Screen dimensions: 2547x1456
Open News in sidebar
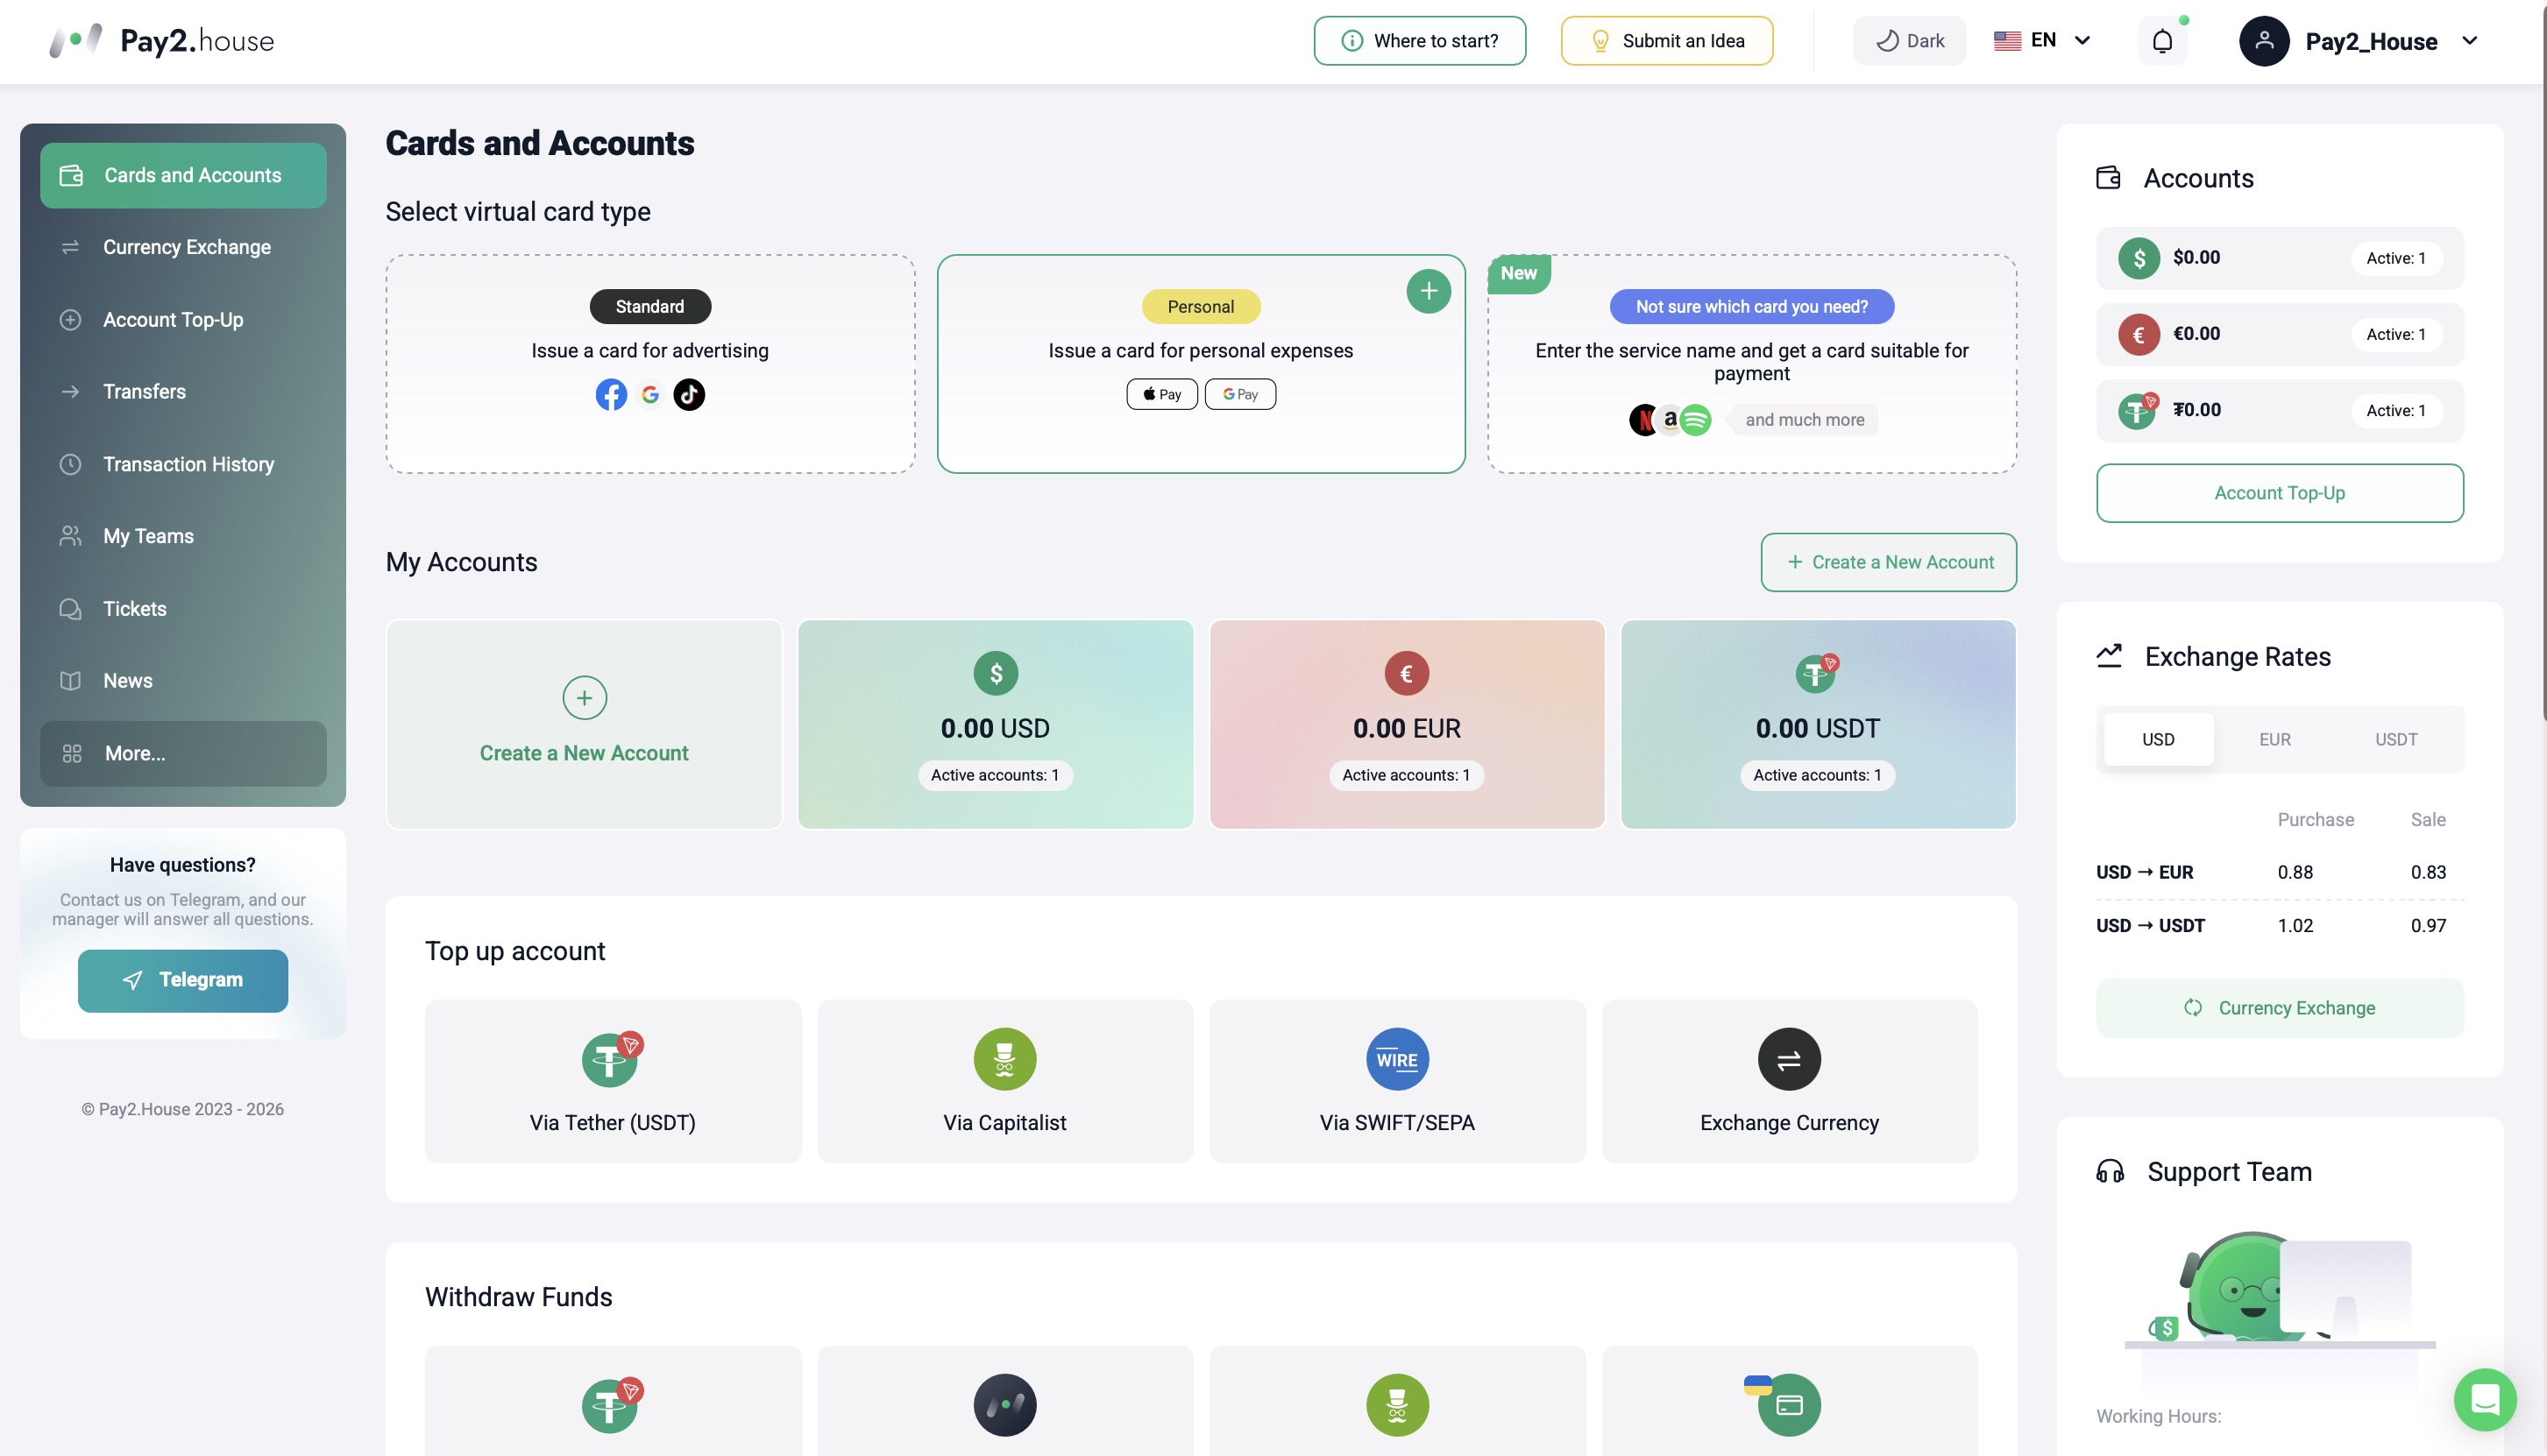point(183,681)
